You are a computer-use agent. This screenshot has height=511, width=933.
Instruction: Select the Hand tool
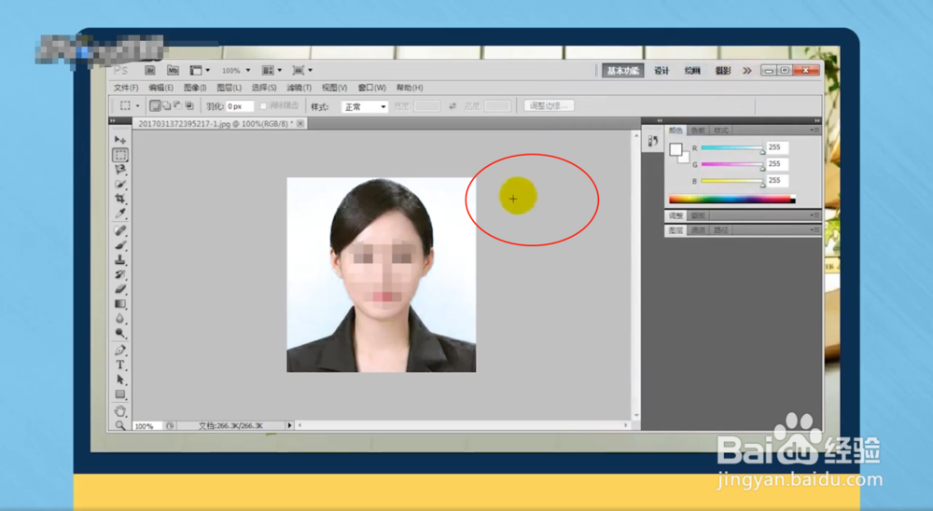click(x=120, y=411)
